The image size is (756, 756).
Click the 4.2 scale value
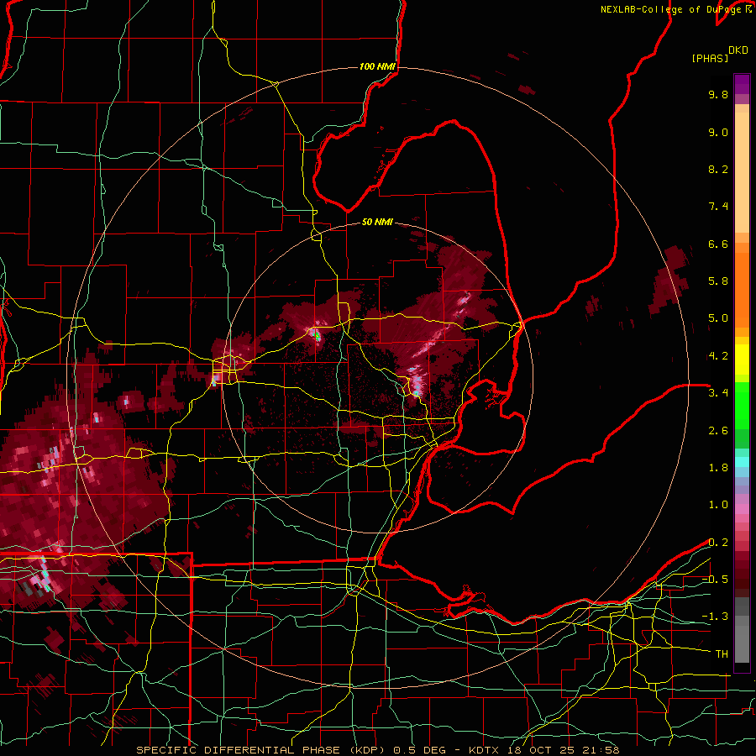(718, 356)
